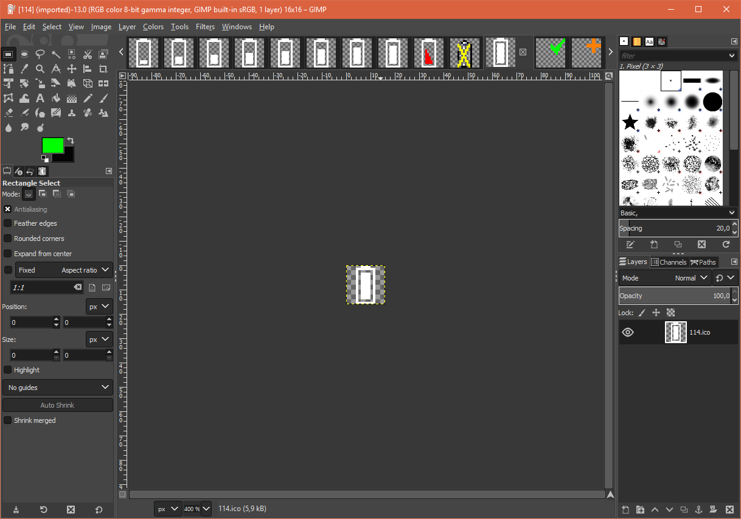The image size is (741, 519).
Task: Open the Filters menu
Action: (205, 27)
